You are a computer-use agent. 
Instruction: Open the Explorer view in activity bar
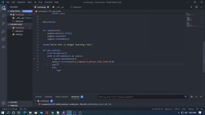(4, 8)
